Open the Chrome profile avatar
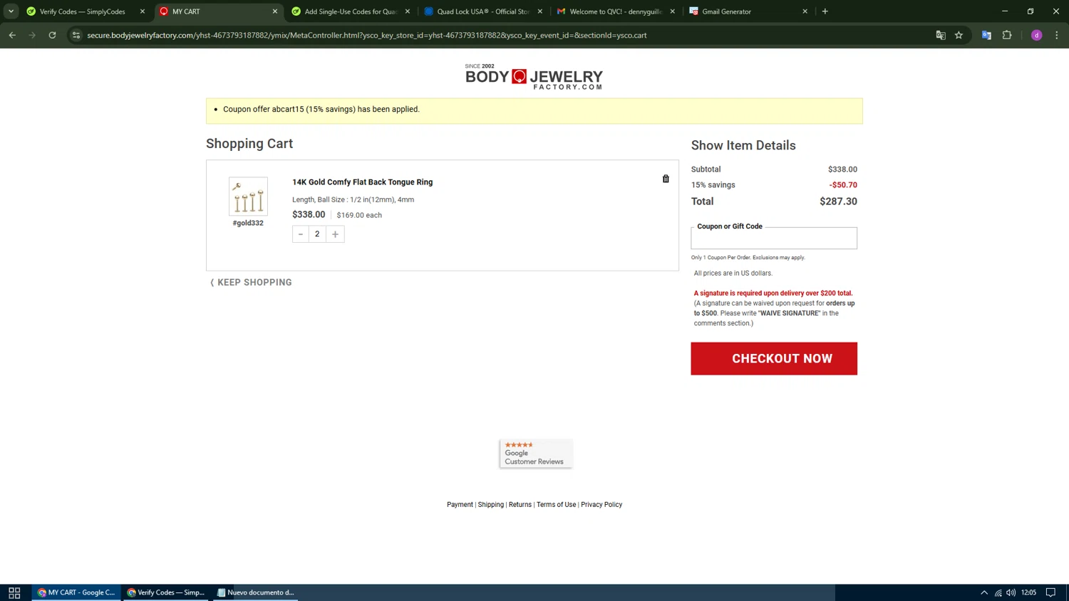 1037,35
